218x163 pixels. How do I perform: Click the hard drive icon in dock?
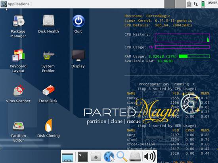point(135,157)
